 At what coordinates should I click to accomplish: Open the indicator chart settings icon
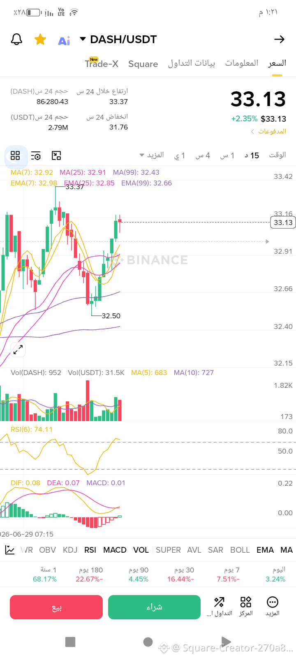pyautogui.click(x=9, y=550)
